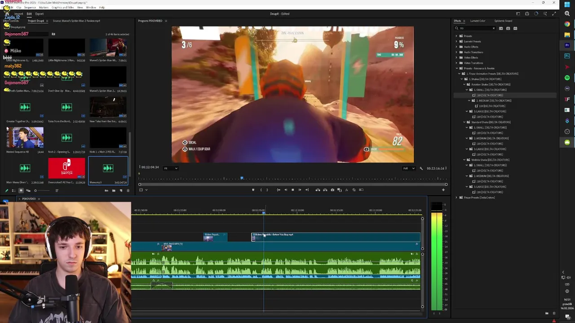575x323 pixels.
Task: Delete selected item with trash icon
Action: (x=128, y=191)
